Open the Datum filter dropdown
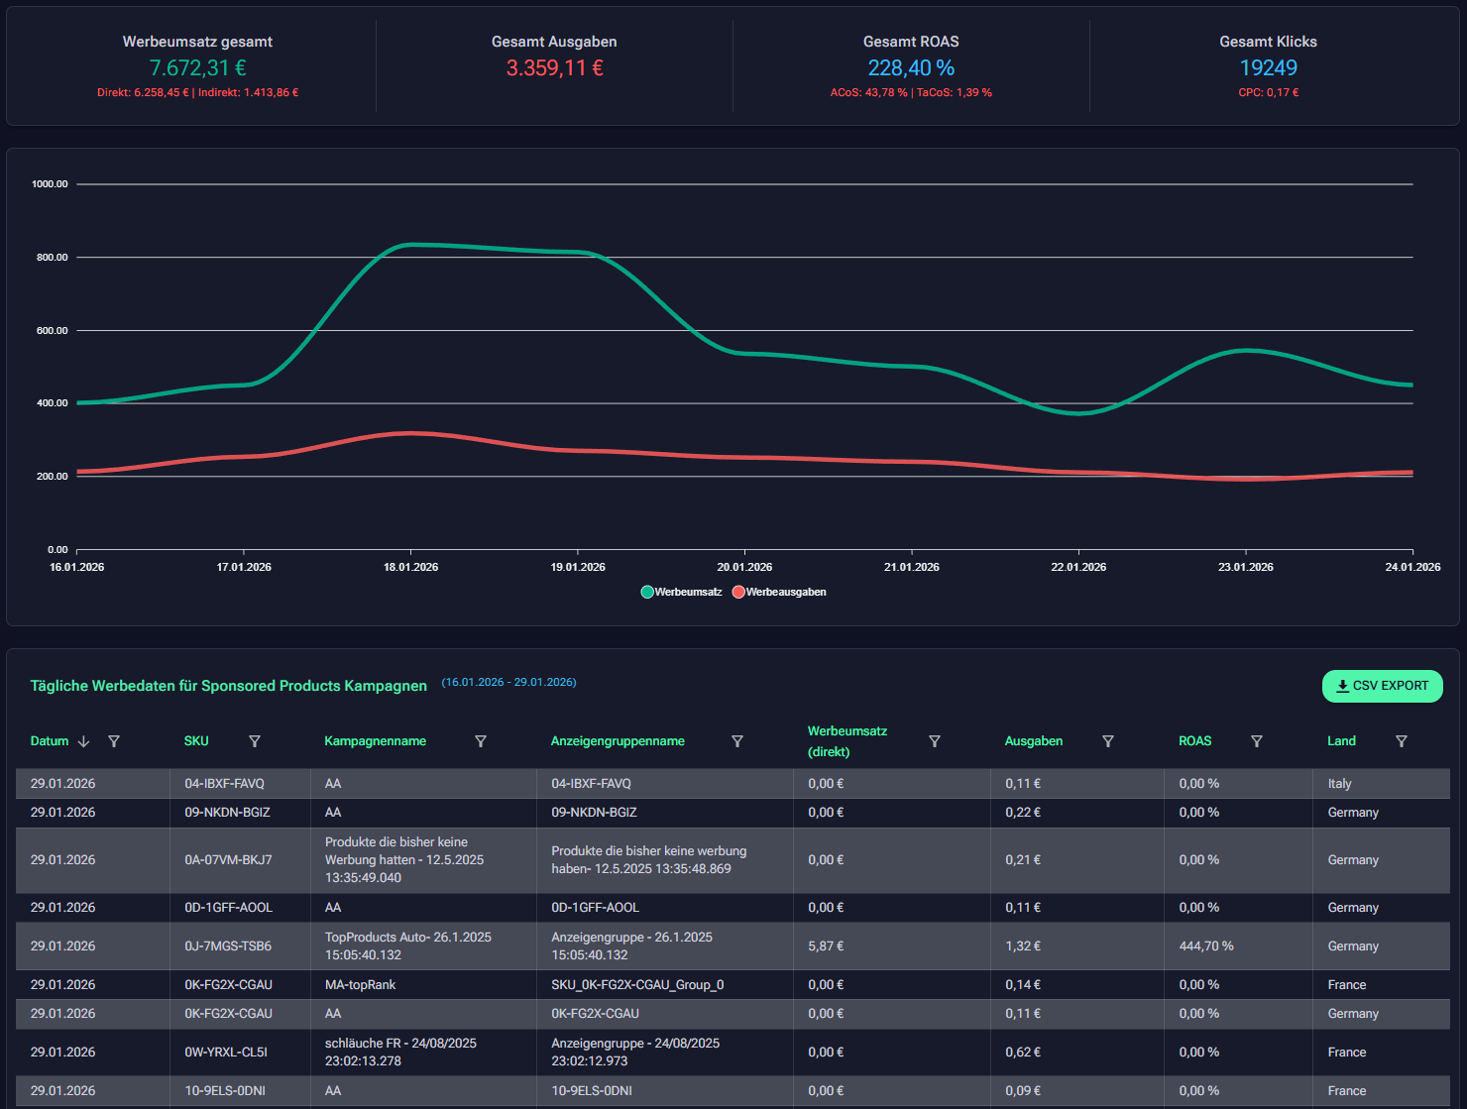1467x1109 pixels. [x=115, y=741]
